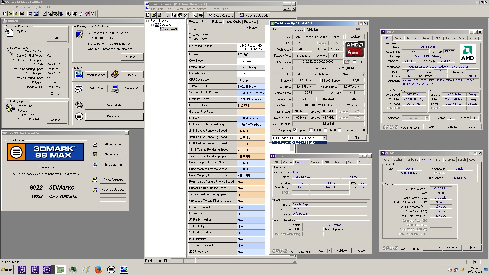This screenshot has width=489, height=275.
Task: Open Tools dropdown arrow in CPU-Z Mainboard window
Action: (329, 251)
